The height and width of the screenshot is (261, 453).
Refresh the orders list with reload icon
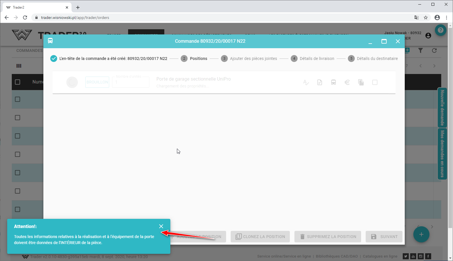click(x=434, y=50)
